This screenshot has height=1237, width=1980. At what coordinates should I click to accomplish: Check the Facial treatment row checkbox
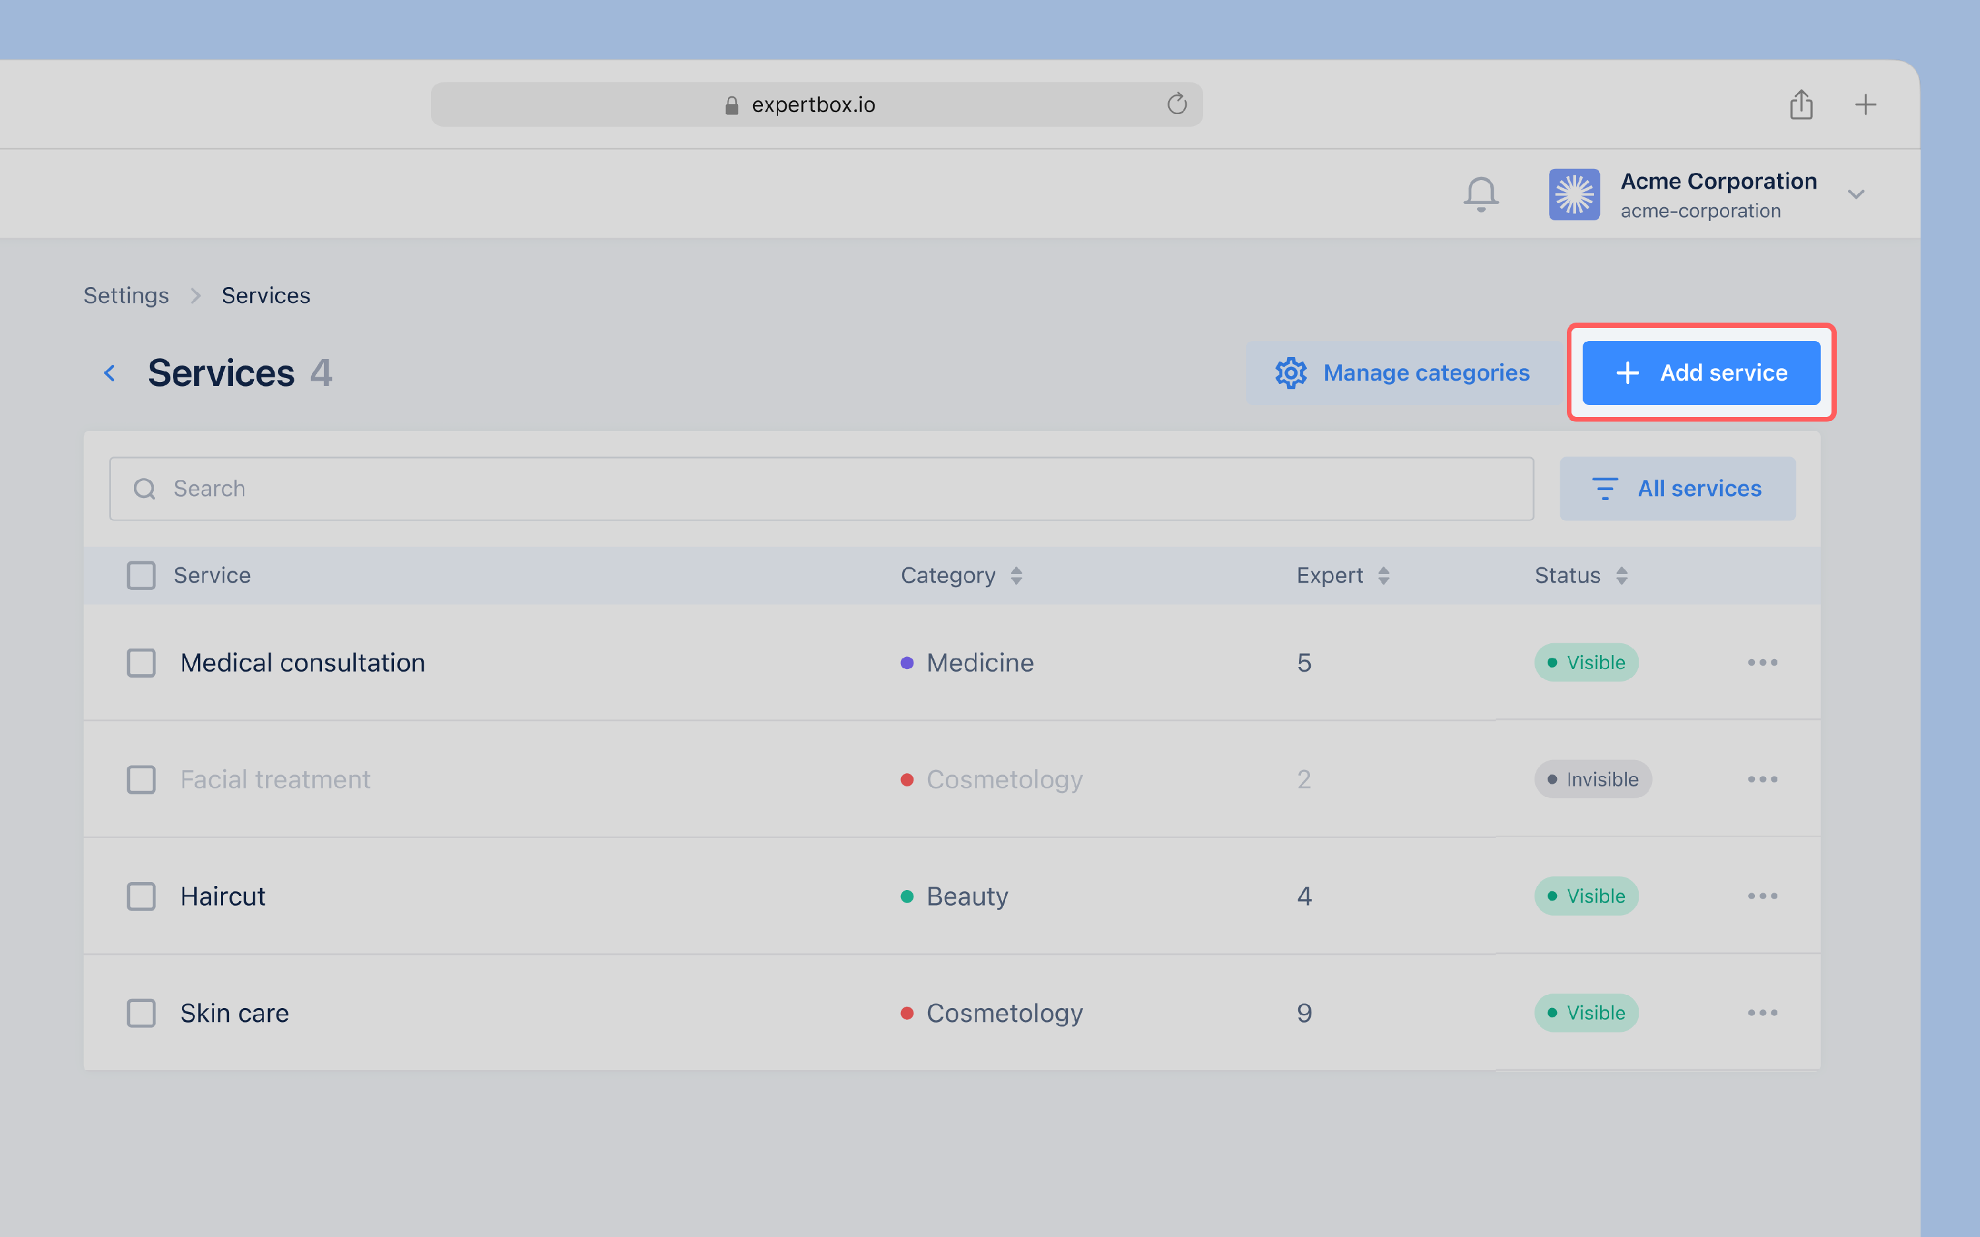pos(141,780)
